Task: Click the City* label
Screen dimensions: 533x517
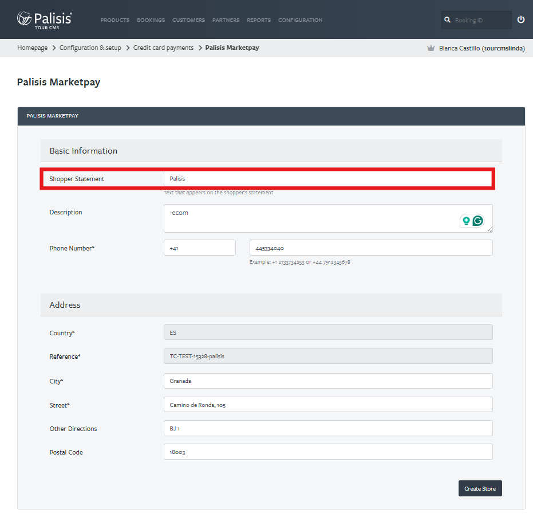Action: pos(57,382)
